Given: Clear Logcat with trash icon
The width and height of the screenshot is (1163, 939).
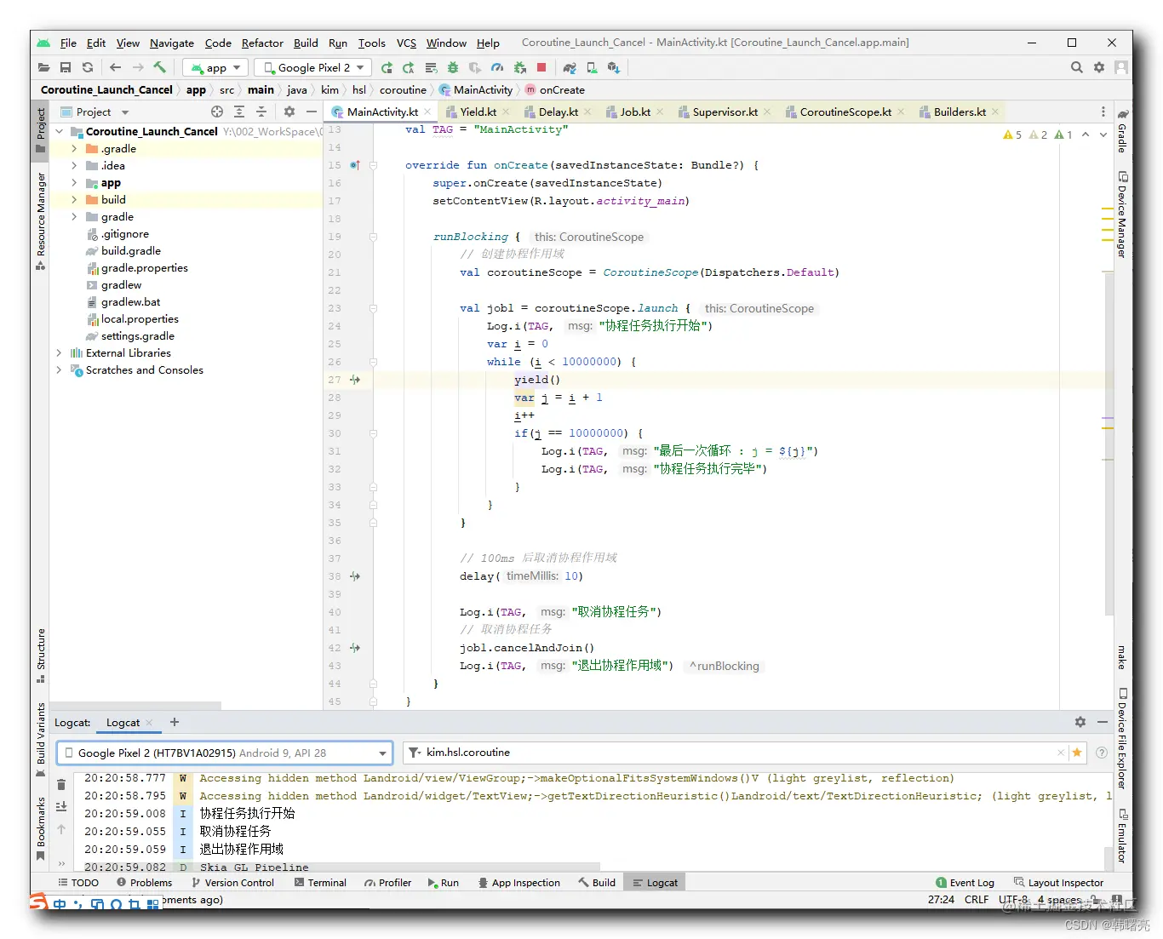Looking at the screenshot, I should click(61, 784).
